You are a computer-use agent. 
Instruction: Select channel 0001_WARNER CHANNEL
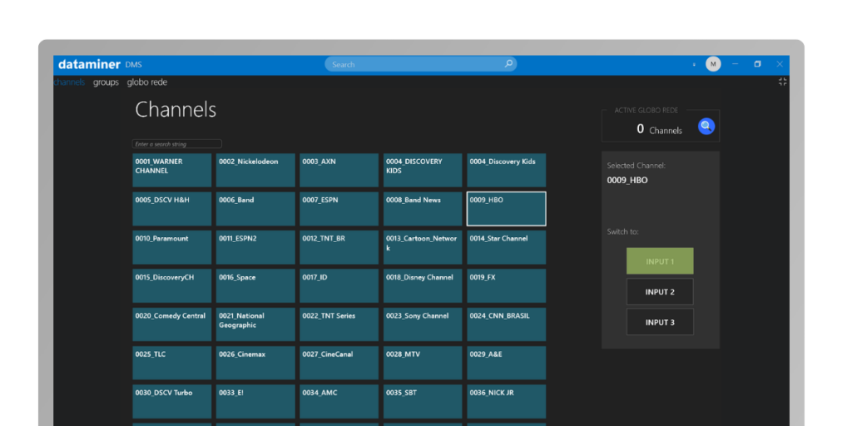tap(171, 170)
